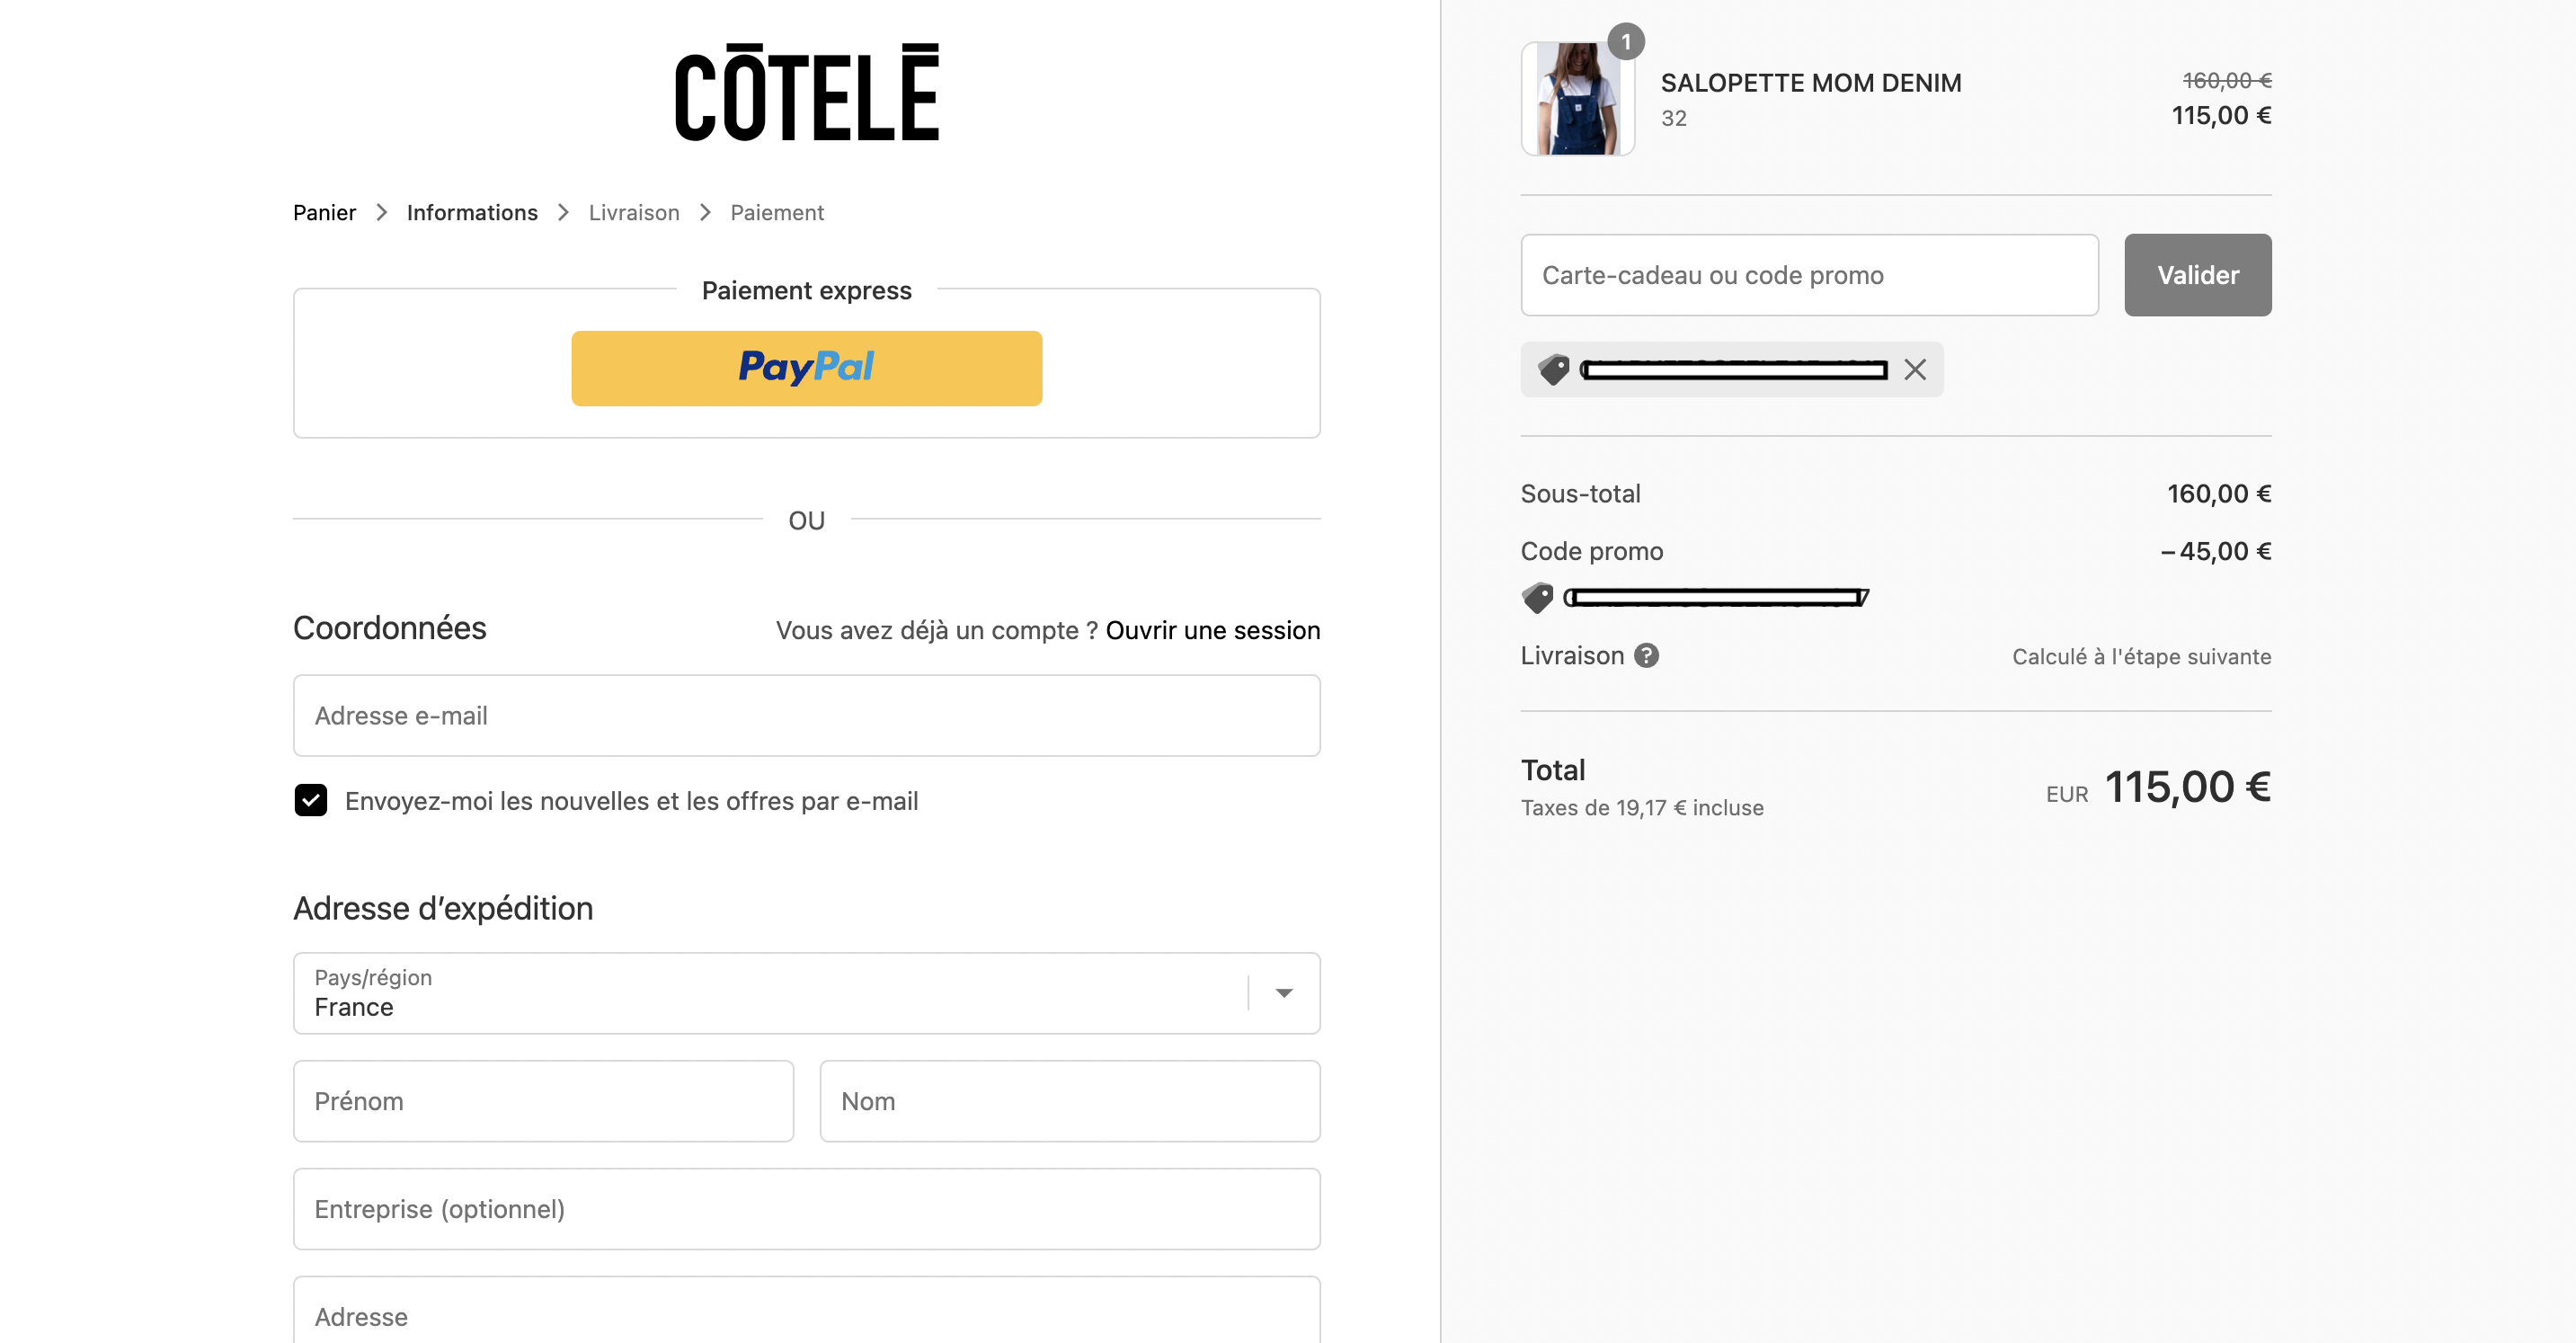The width and height of the screenshot is (2576, 1343).
Task: Click the tag icon under Code promo
Action: pos(1537,598)
